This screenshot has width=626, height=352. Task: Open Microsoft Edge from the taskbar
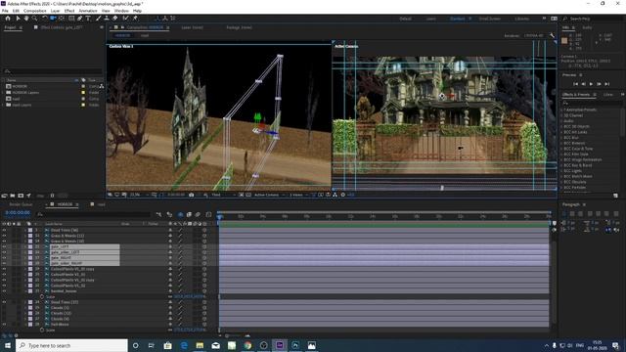coord(184,345)
